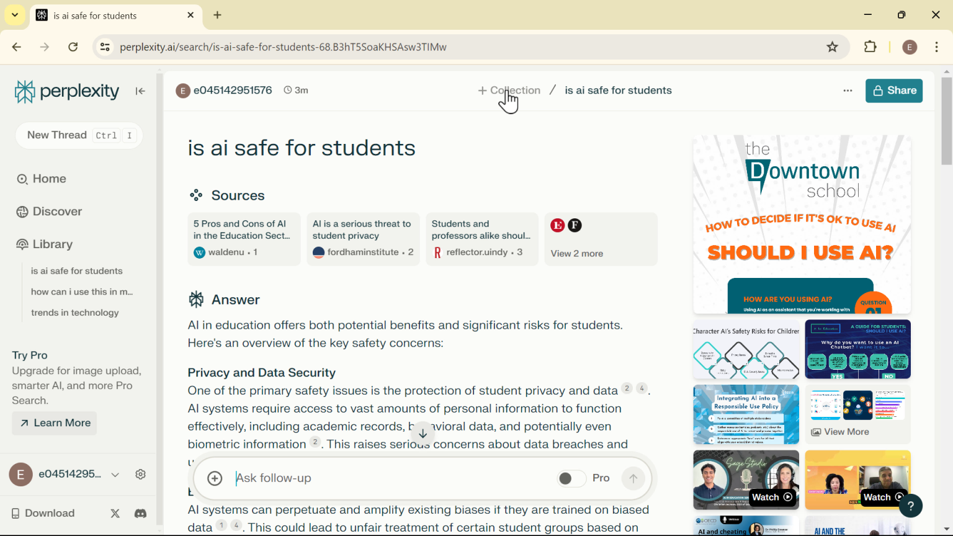Bookmark this page with the star icon
Screen dimensions: 953x536
pyautogui.click(x=831, y=47)
